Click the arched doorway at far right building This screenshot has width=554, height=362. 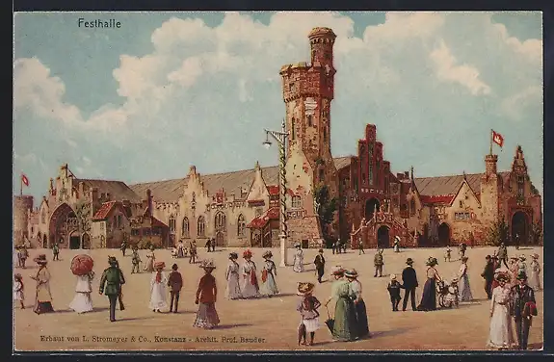click(x=519, y=227)
